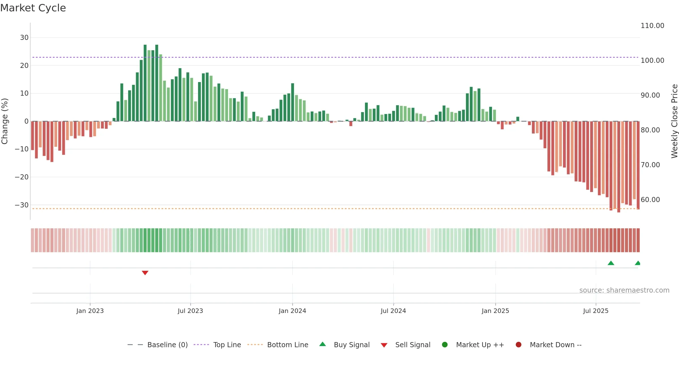Toggle the Sell Signal legend entry
This screenshot has height=382, width=679.
click(405, 345)
